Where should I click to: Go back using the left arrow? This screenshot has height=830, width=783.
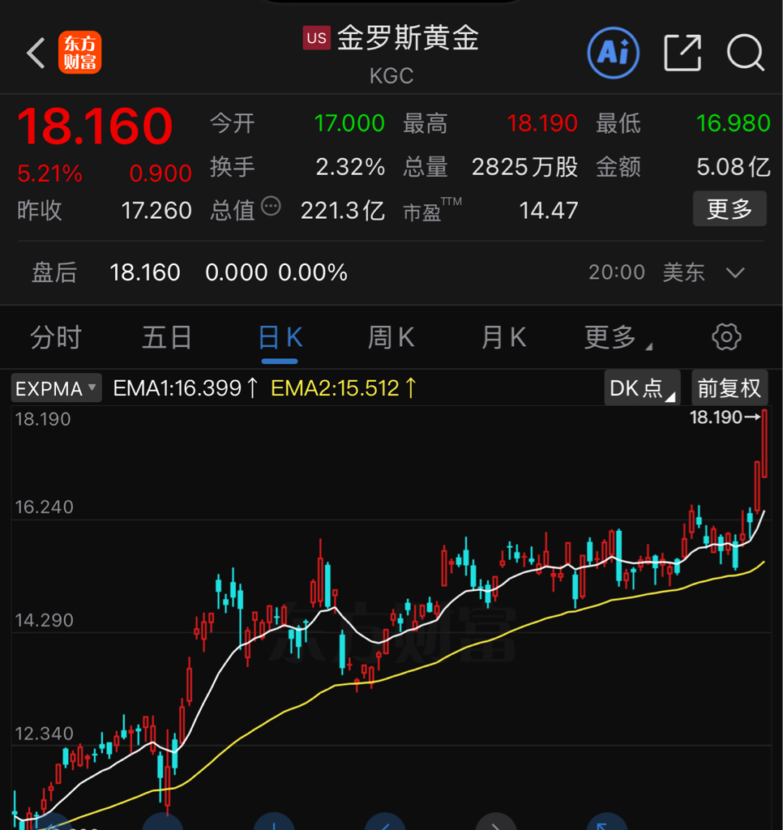36,53
